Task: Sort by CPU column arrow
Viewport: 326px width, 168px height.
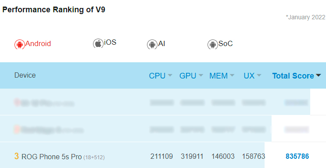Action: (170, 75)
